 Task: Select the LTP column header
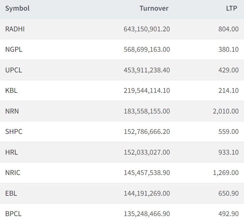[x=232, y=9]
